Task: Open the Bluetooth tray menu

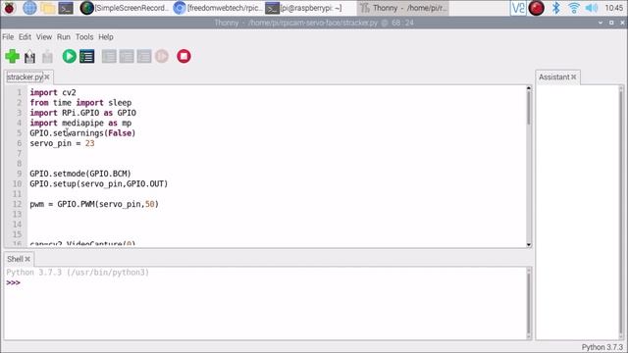Action: pyautogui.click(x=556, y=8)
